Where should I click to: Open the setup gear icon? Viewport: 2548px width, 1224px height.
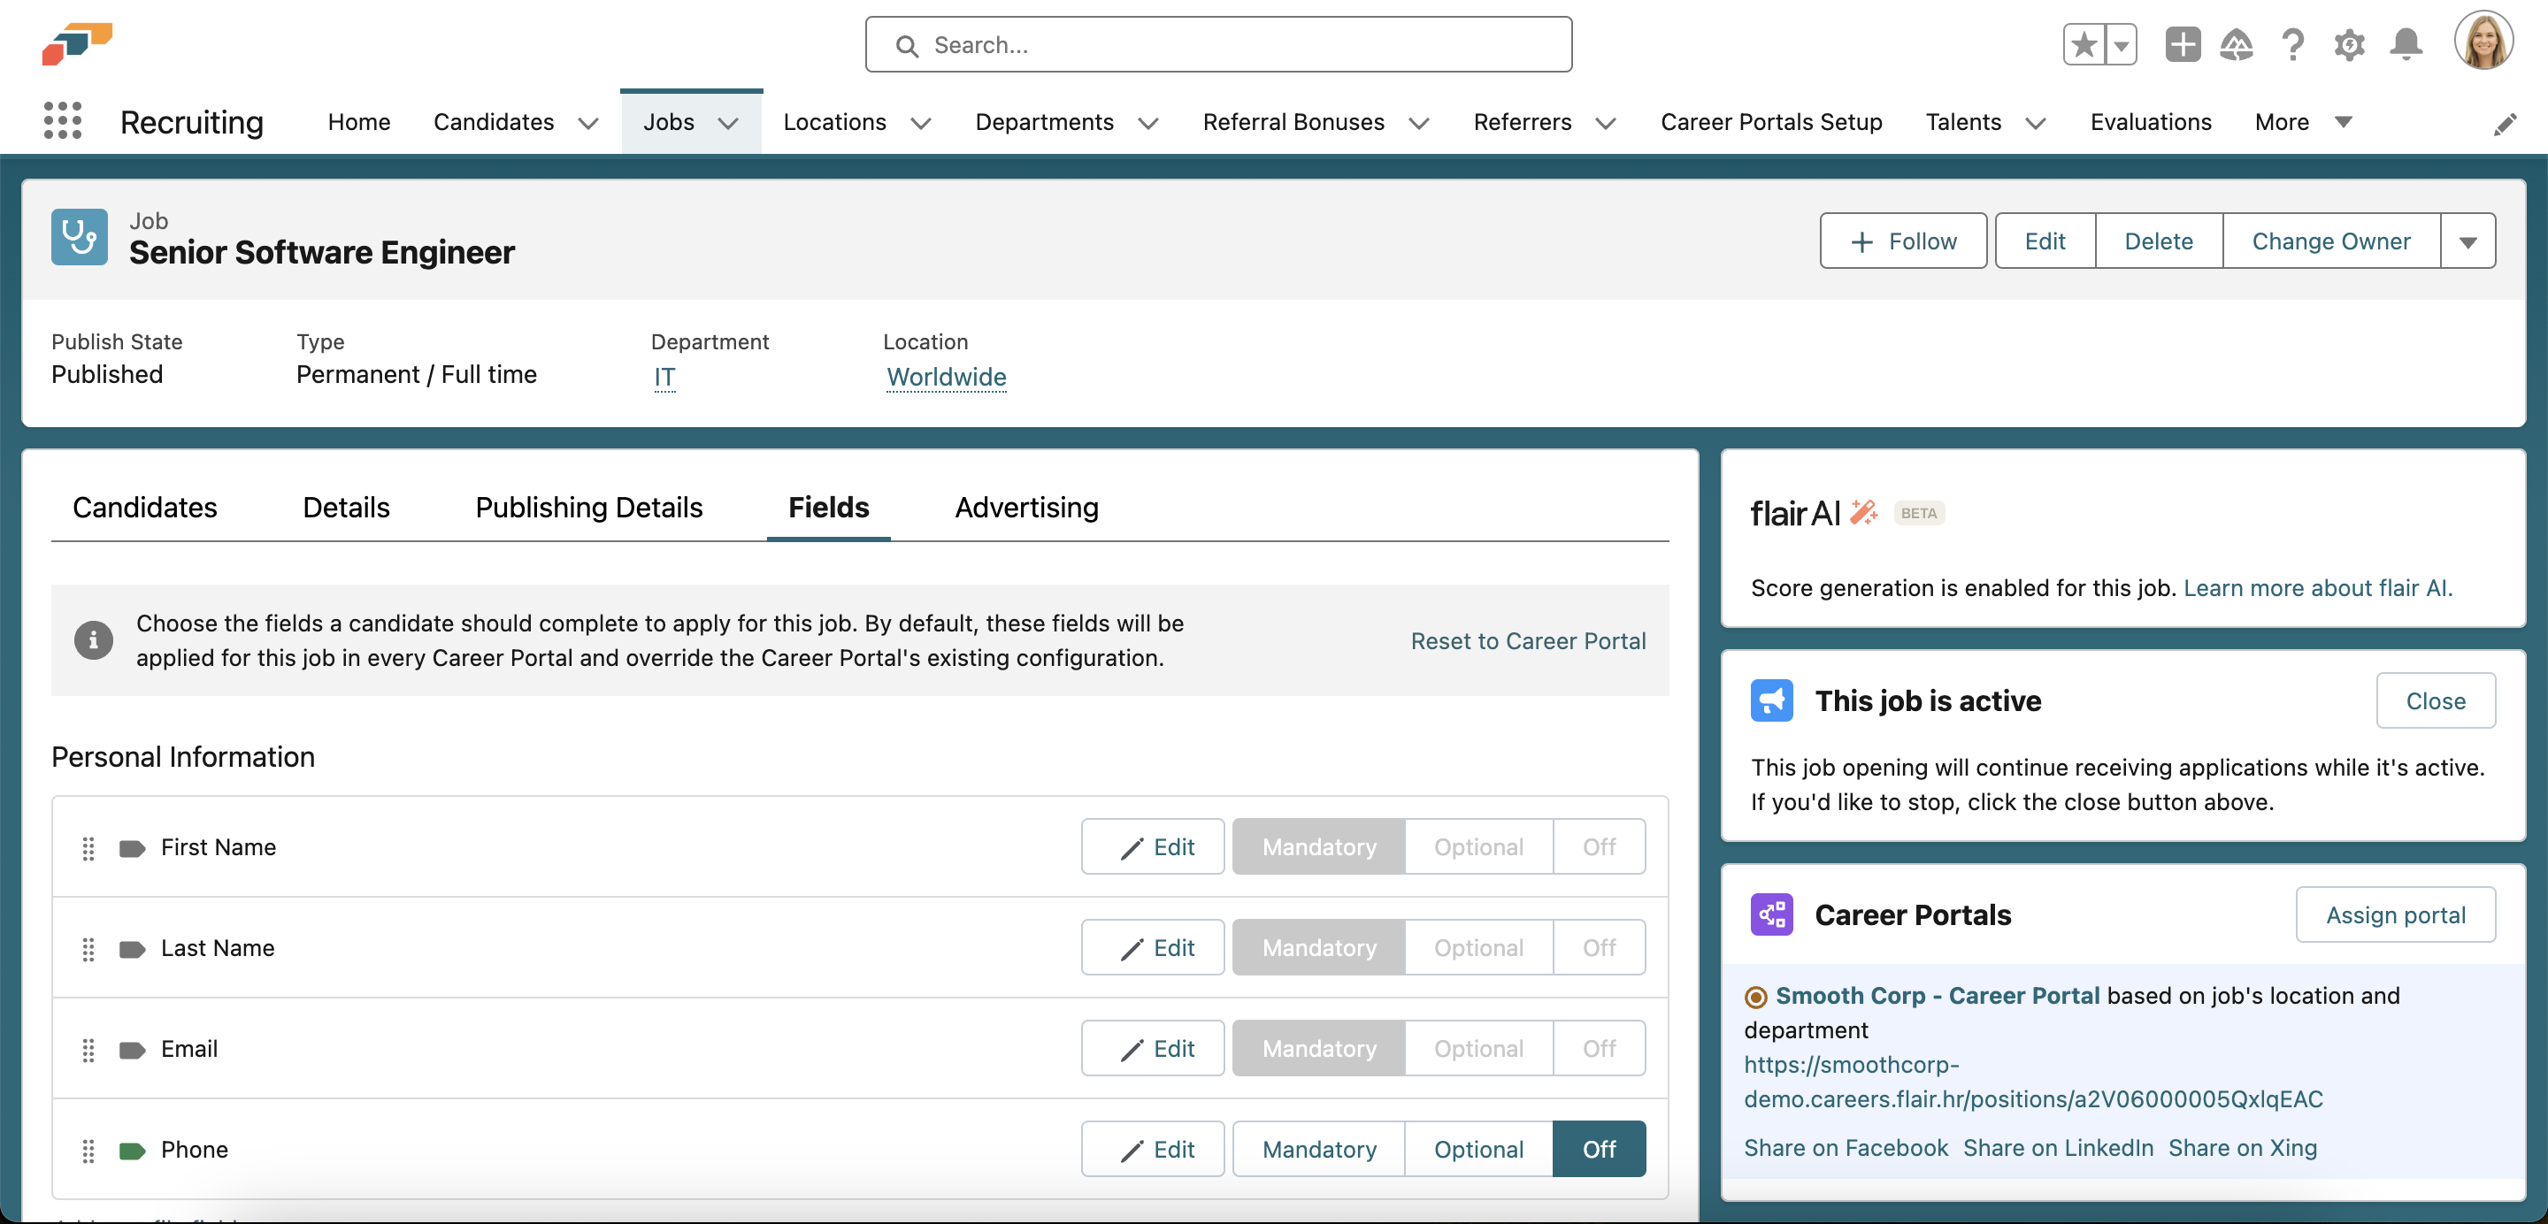[2349, 44]
